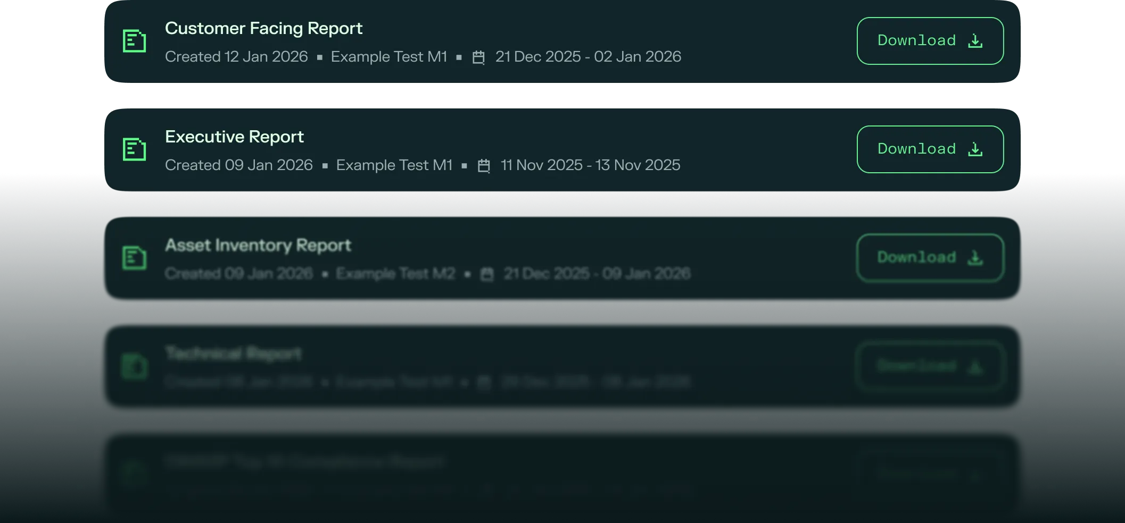Download the Executive Report
This screenshot has width=1125, height=523.
(x=930, y=149)
